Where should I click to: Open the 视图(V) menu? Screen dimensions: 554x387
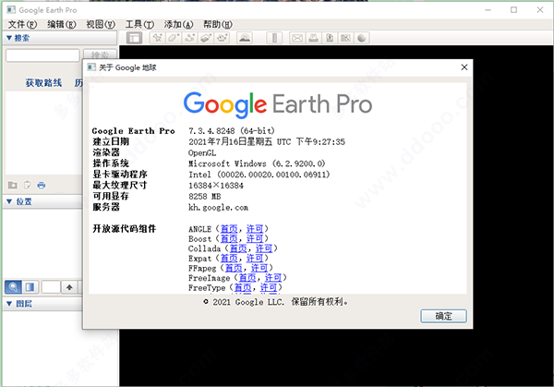click(101, 24)
